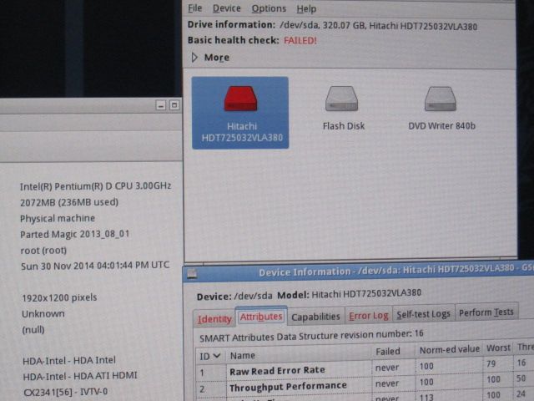The width and height of the screenshot is (534, 401).
Task: Open the Help menu
Action: 306,8
